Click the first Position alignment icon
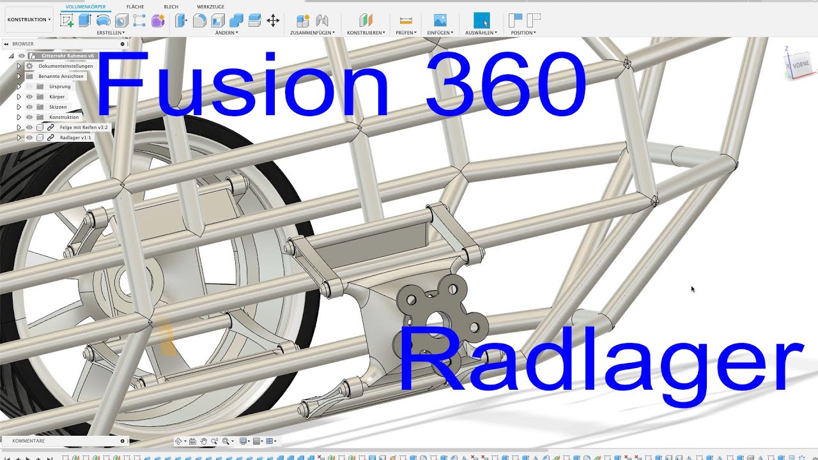 point(515,20)
